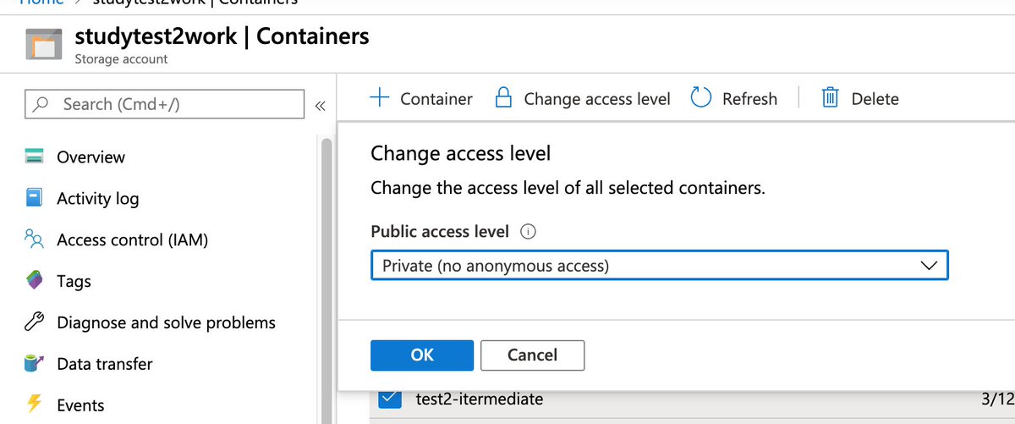Click the Access control (IAM) icon
1015x424 pixels.
[x=34, y=240]
